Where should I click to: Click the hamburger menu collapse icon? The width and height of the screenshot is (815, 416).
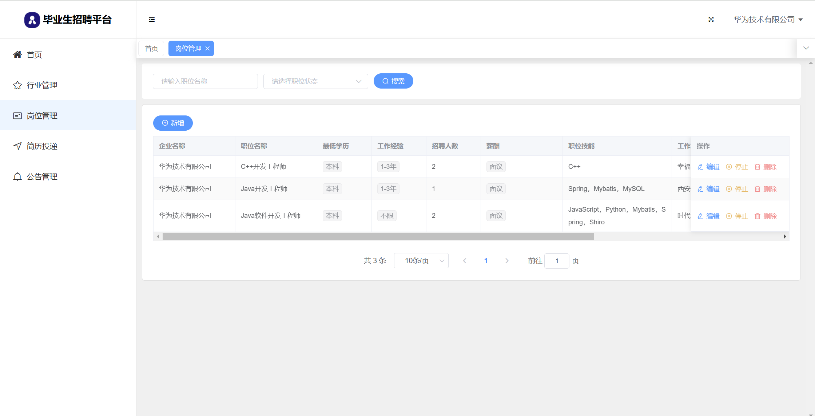[152, 20]
